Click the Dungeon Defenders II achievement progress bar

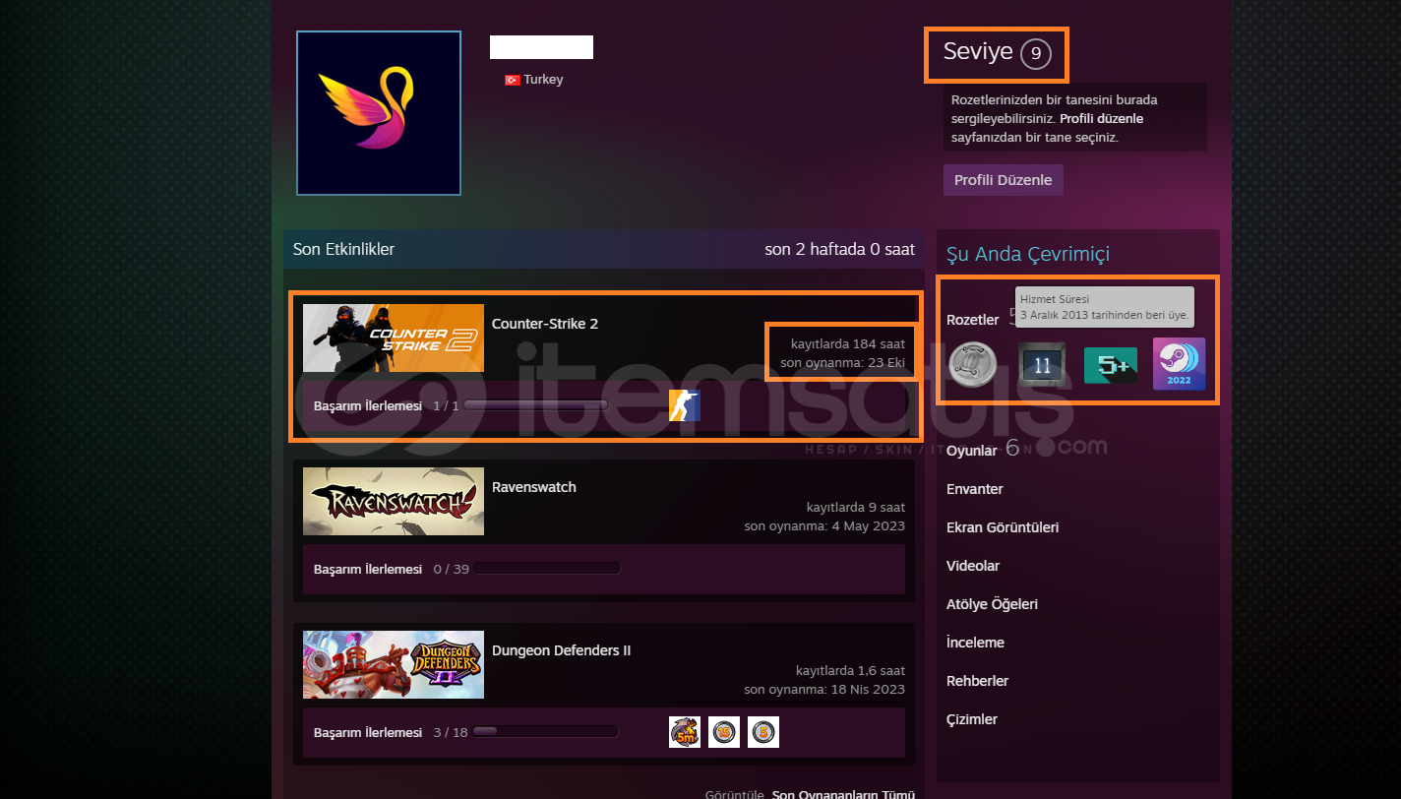545,731
